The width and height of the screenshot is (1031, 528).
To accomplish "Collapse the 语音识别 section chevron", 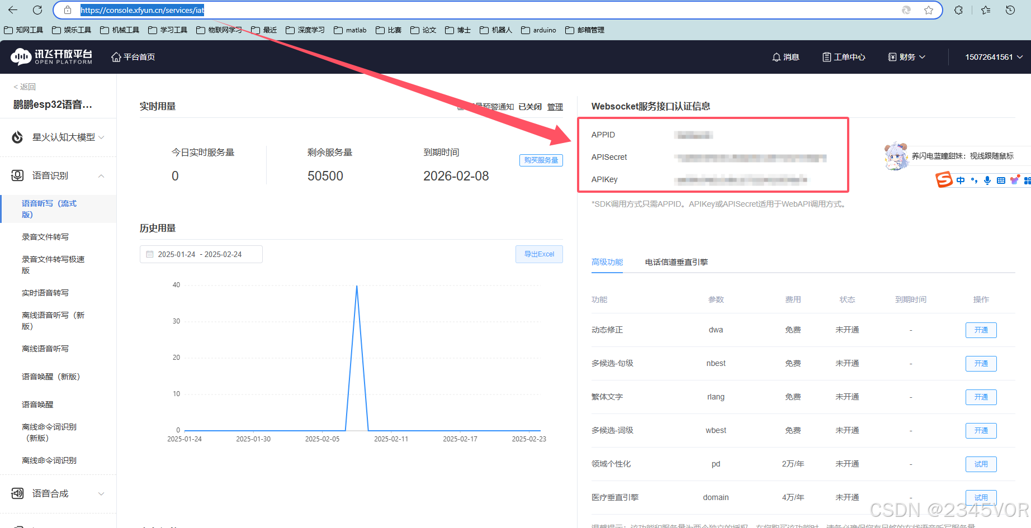I will 101,176.
